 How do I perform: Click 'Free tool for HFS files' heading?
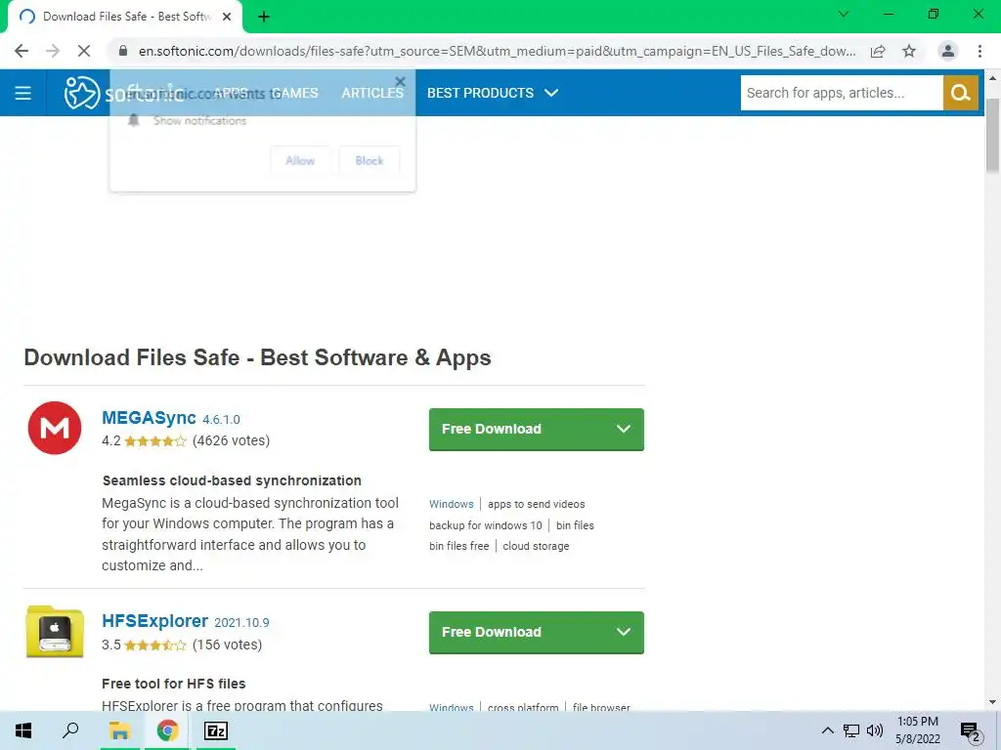pyautogui.click(x=174, y=684)
